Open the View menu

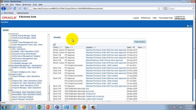(12, 5)
